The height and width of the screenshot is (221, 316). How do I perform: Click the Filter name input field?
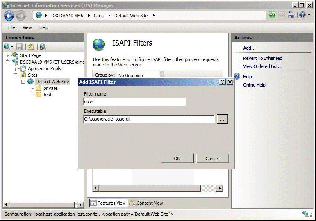[x=134, y=102]
